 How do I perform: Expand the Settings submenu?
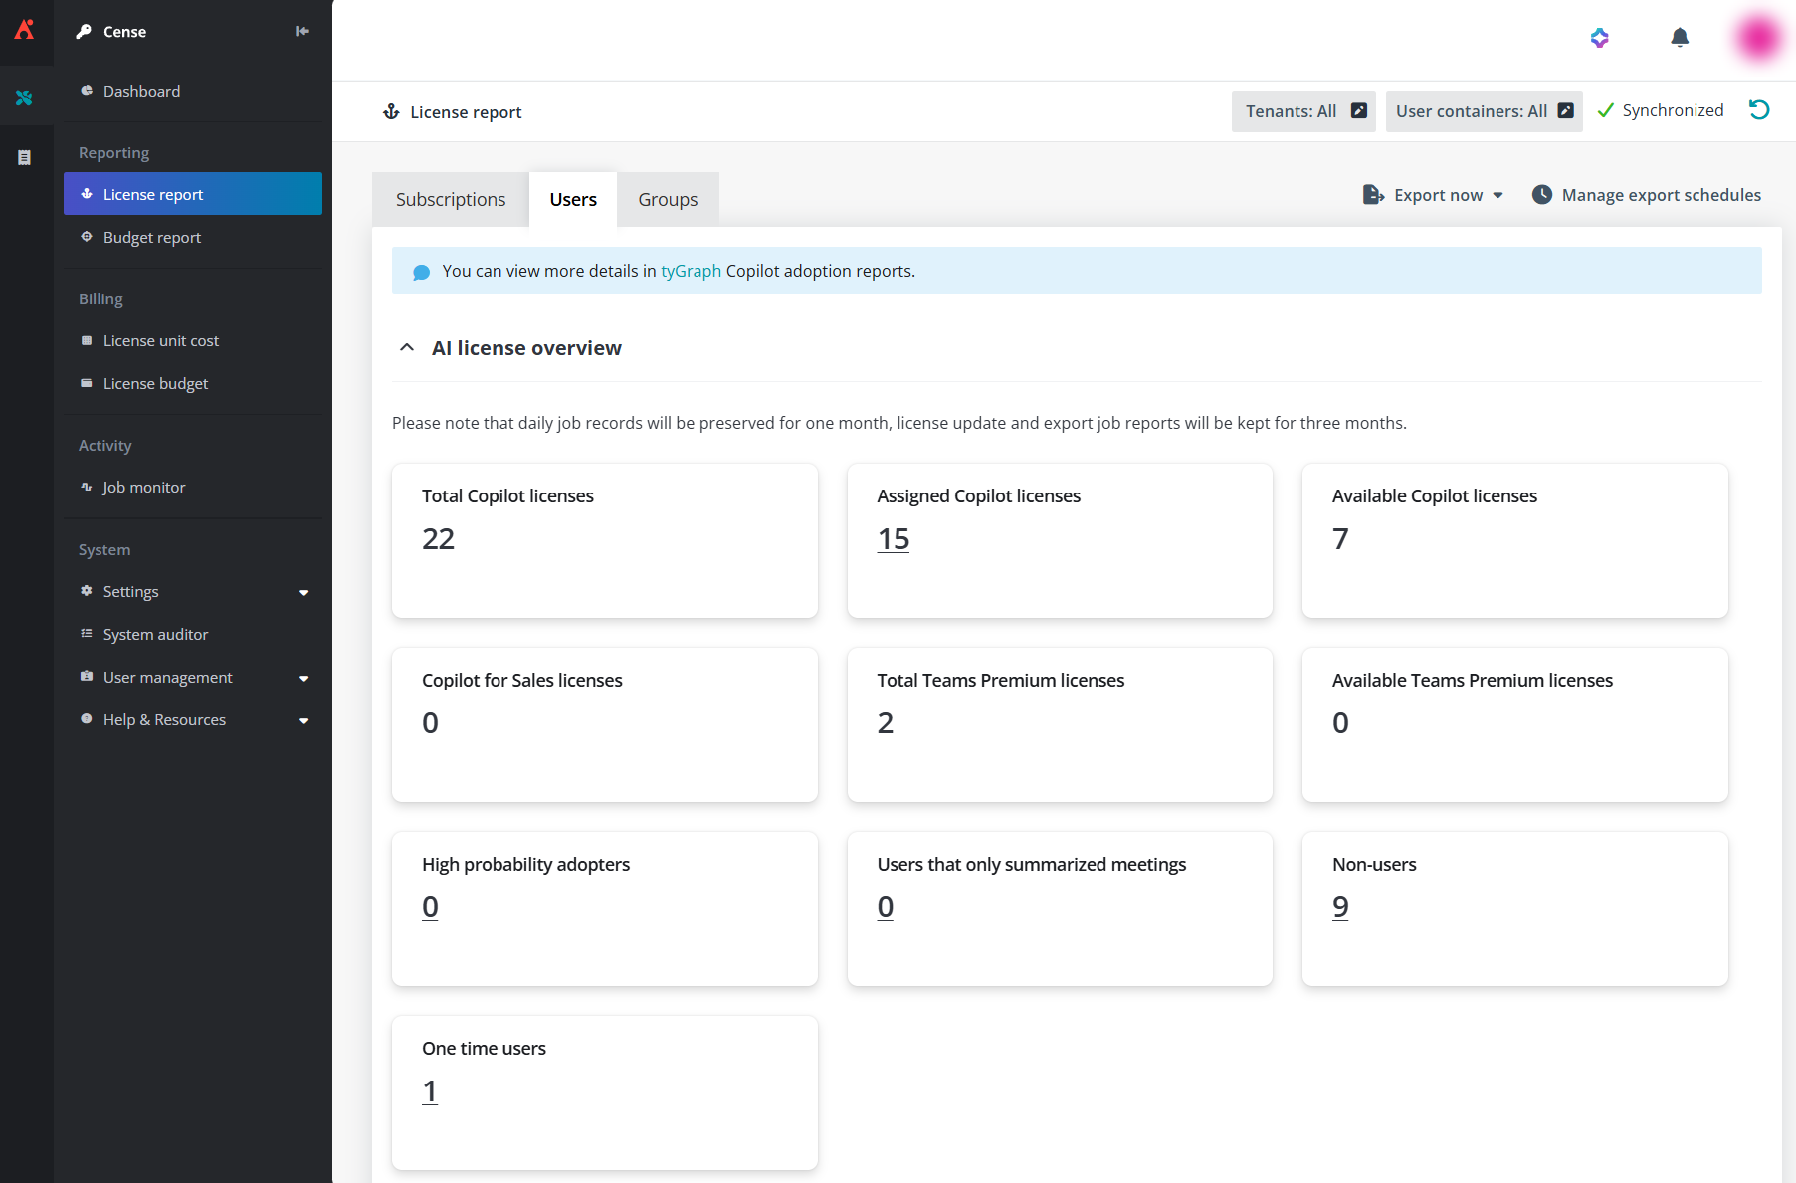pyautogui.click(x=194, y=592)
